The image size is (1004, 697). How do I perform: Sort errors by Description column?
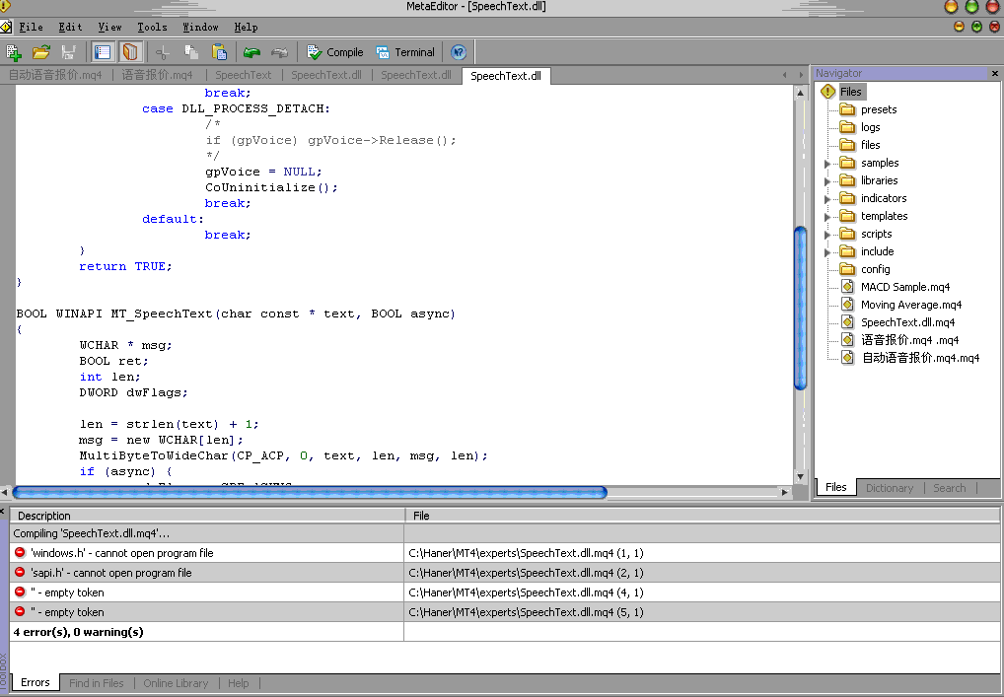click(x=207, y=516)
